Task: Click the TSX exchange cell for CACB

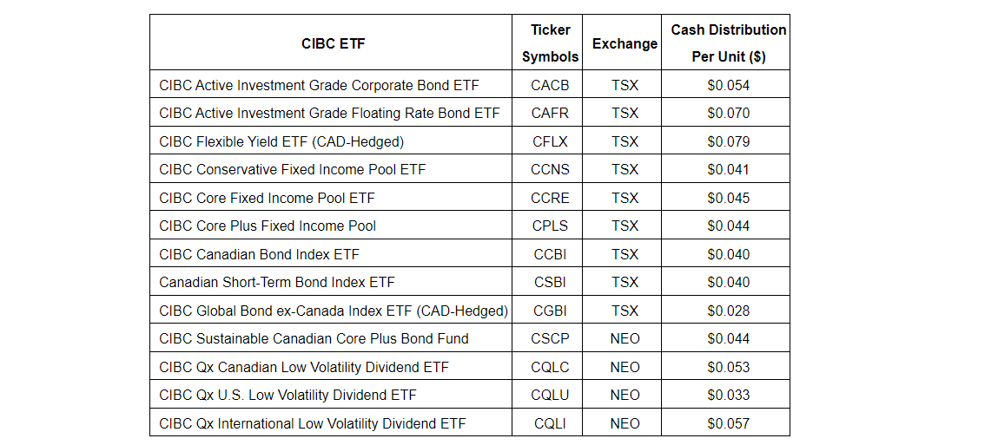Action: pyautogui.click(x=625, y=85)
